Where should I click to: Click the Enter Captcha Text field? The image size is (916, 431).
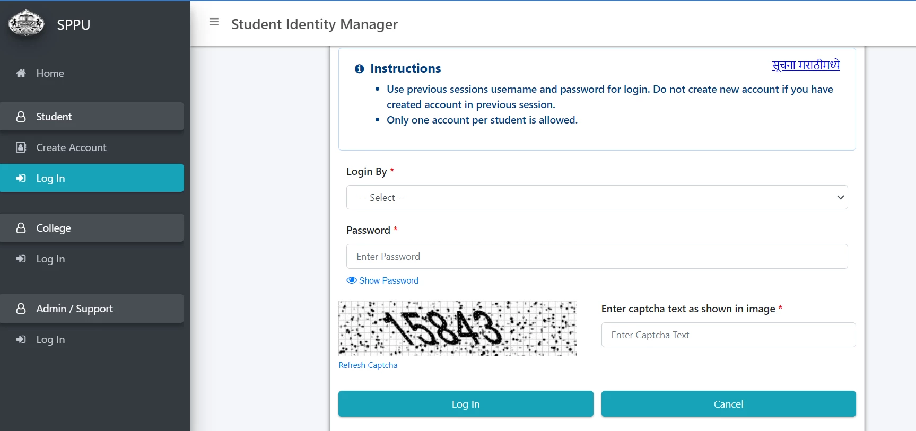[728, 335]
